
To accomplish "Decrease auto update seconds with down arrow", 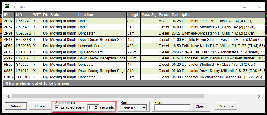I will click(96, 109).
